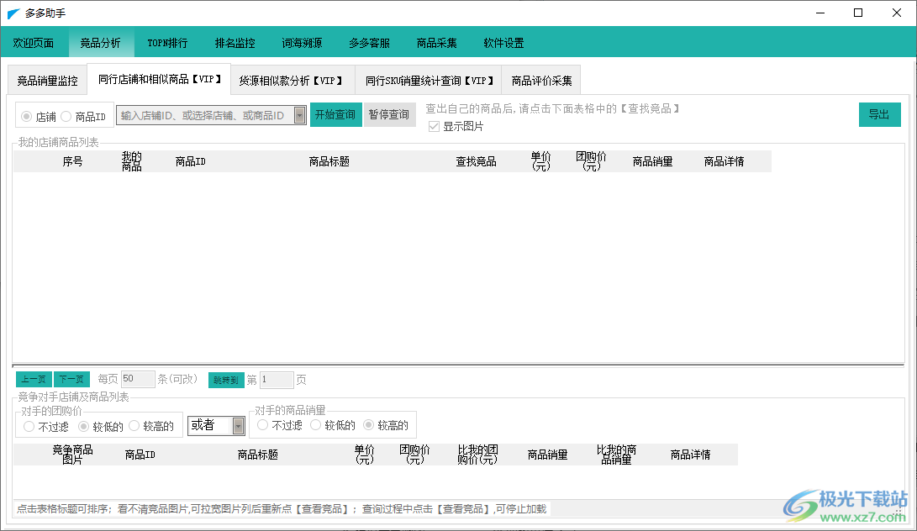Image resolution: width=917 pixels, height=531 pixels.
Task: Open the 或者 condition dropdown
Action: 216,425
